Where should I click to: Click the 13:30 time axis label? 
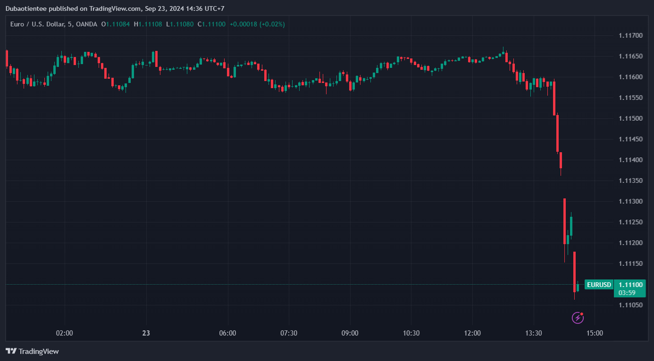534,333
